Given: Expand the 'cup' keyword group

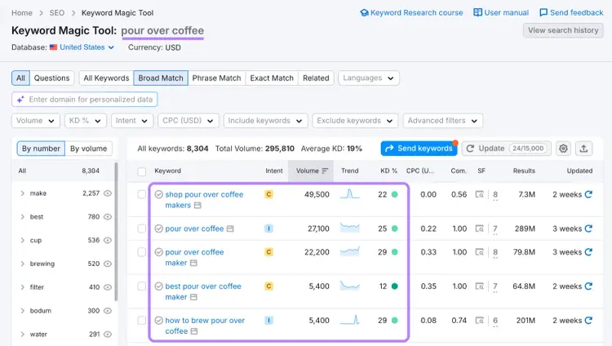Looking at the screenshot, I should [x=23, y=240].
